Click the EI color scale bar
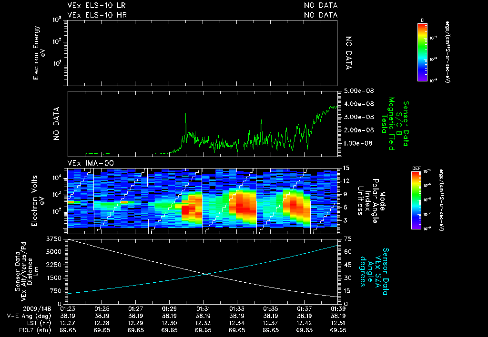488x337 pixels. pos(422,52)
